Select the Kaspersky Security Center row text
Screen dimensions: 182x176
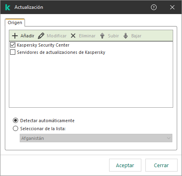click(x=43, y=45)
